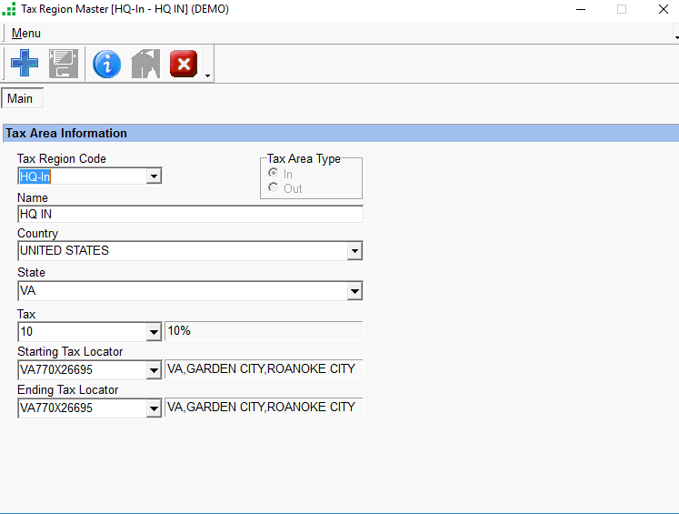Select the In tax area radio button
Screen dimensions: 679x514
point(274,174)
